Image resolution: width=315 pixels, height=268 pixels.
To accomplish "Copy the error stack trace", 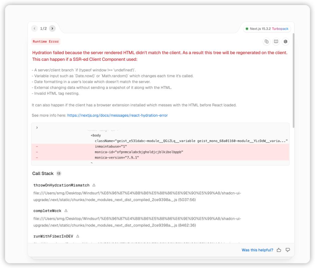I will (x=266, y=41).
